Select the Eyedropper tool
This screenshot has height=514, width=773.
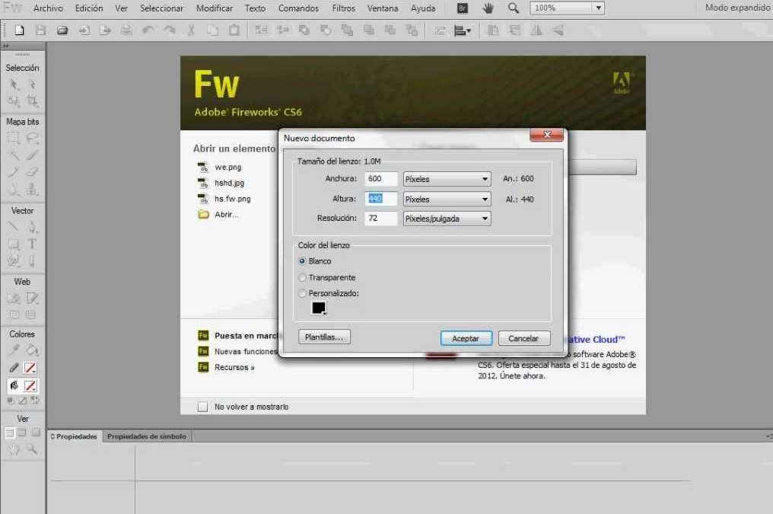coord(14,350)
